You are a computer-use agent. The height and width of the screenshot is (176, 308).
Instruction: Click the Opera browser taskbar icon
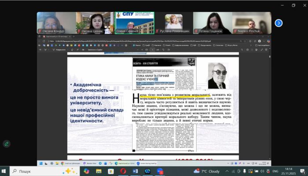(123, 171)
